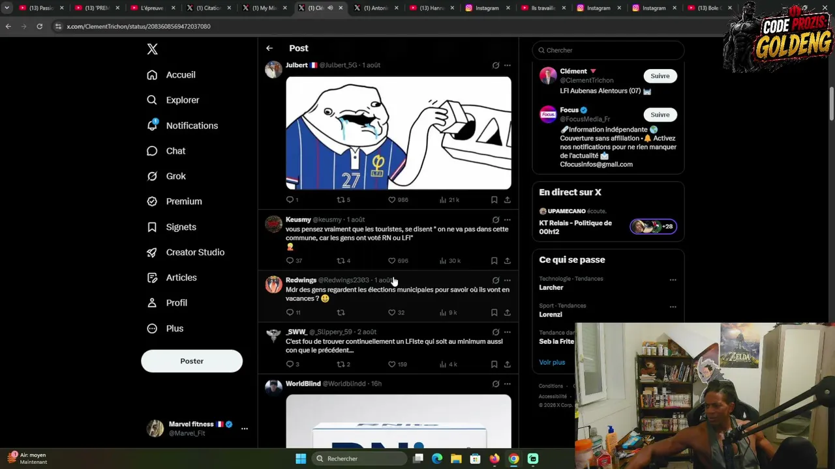Open Explorer in the sidebar
This screenshot has height=469, width=835.
click(x=173, y=100)
